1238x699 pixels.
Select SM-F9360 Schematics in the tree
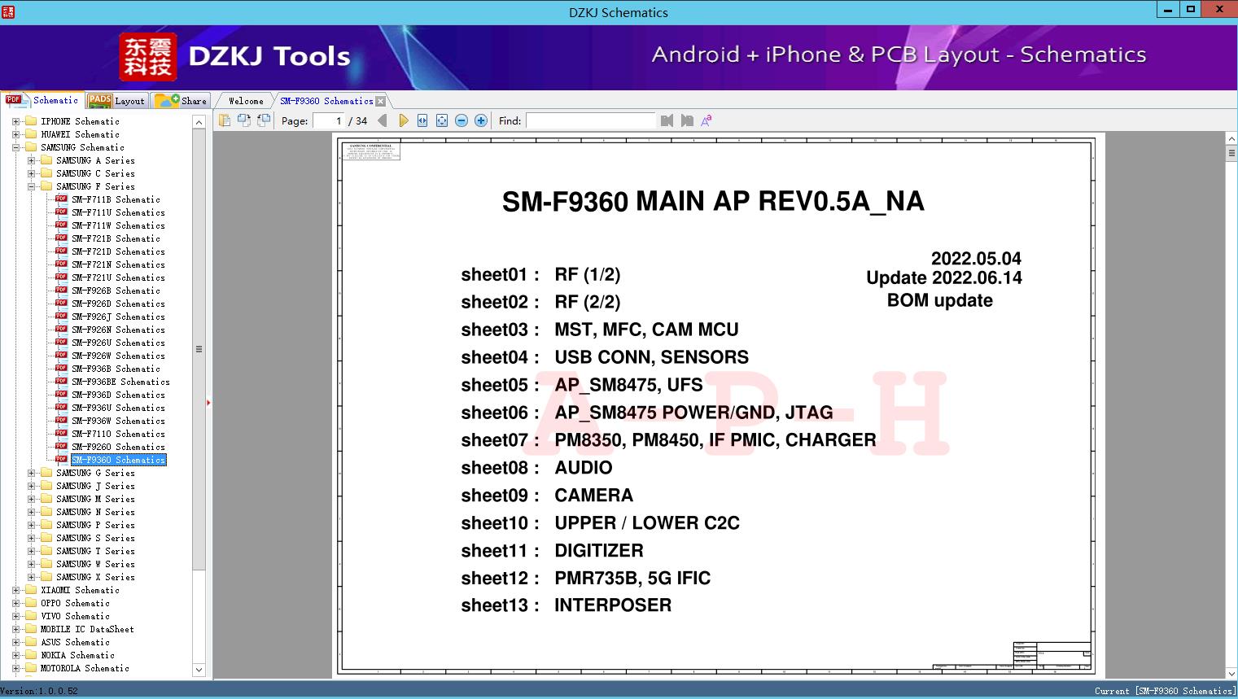[118, 460]
